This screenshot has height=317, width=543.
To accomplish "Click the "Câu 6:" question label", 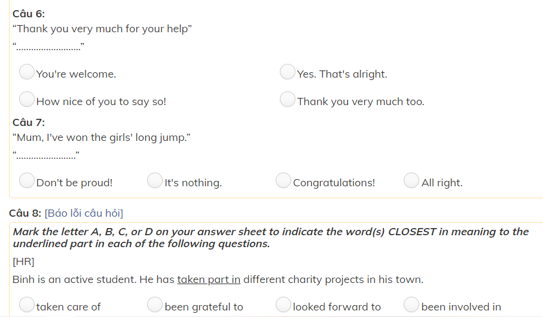I will click(x=29, y=14).
